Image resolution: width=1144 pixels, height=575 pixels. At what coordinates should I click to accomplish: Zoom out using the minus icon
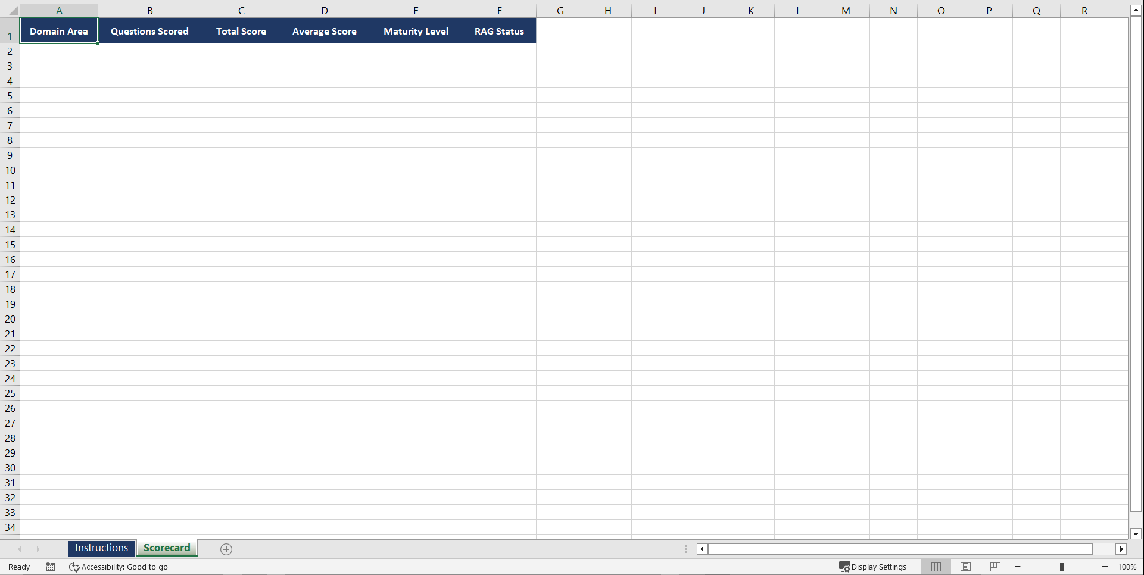(1018, 567)
